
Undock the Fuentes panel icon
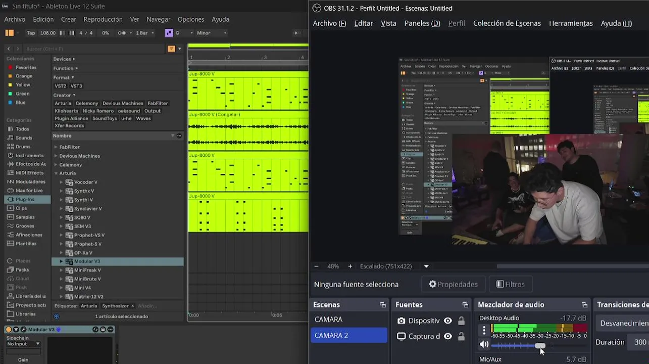point(465,305)
